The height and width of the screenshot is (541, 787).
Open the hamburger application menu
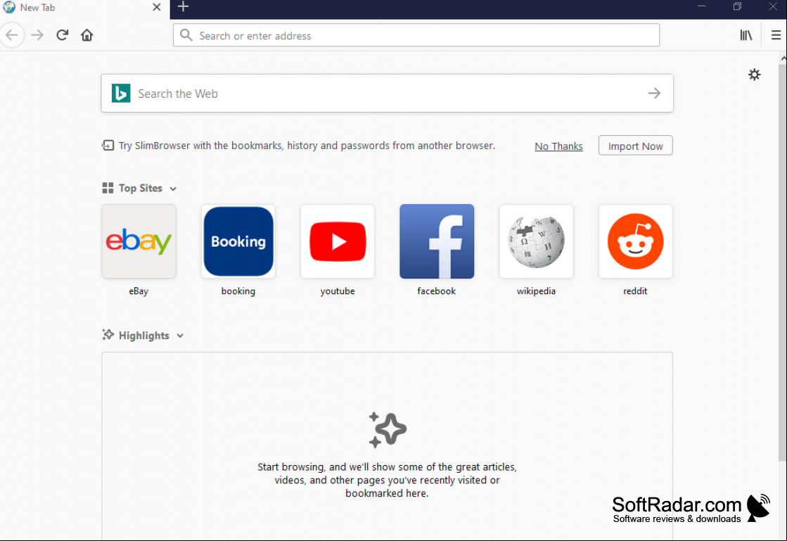776,35
